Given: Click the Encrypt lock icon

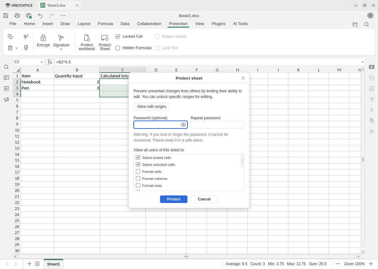Looking at the screenshot, I should pyautogui.click(x=43, y=38).
